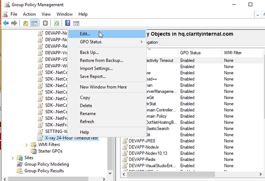Viewport: 265px width, 181px height.
Task: Click Enabled status in DEVAPP-JRE8 row
Action: coord(187,141)
